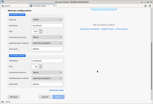153x104 pixels.
Task: Click the OUTGOING SERVER label badge
Action: pyautogui.click(x=17, y=55)
